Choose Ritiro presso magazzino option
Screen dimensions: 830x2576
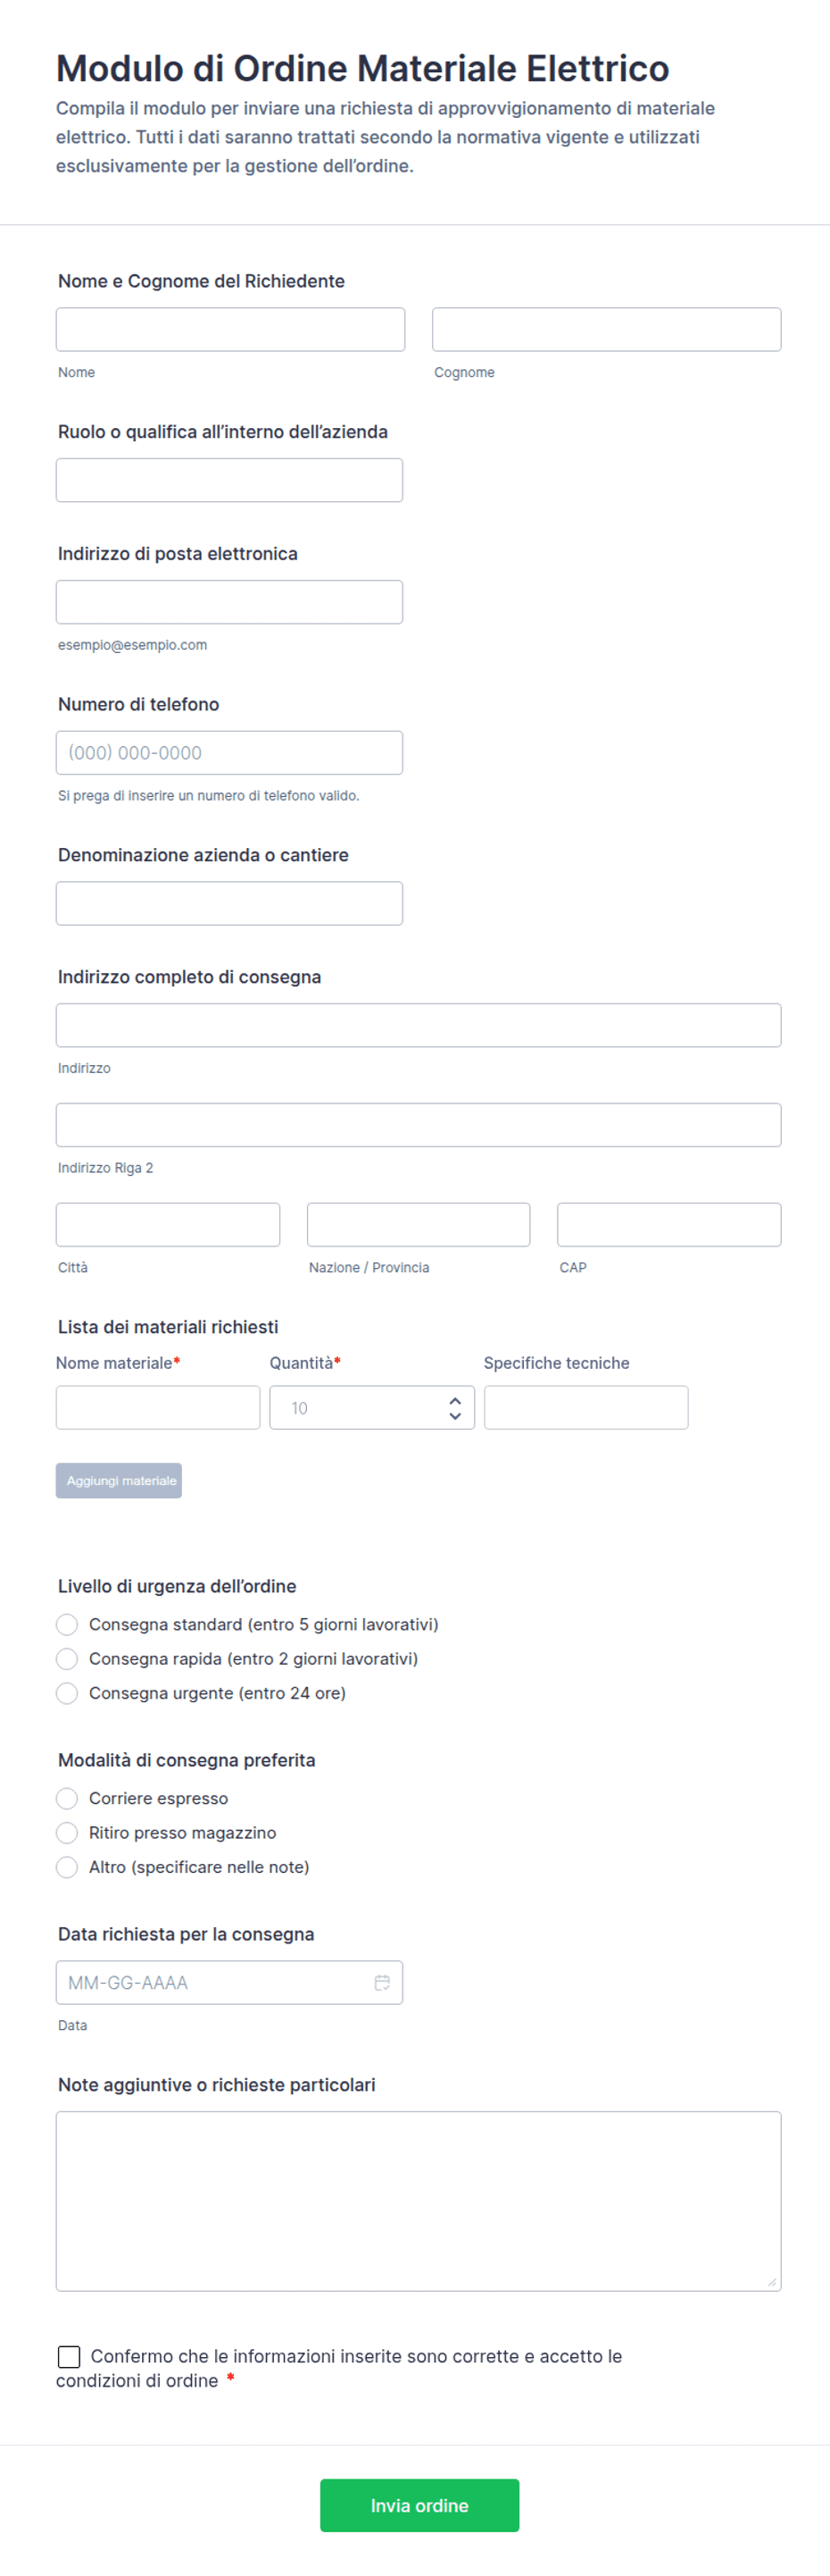tap(67, 1833)
